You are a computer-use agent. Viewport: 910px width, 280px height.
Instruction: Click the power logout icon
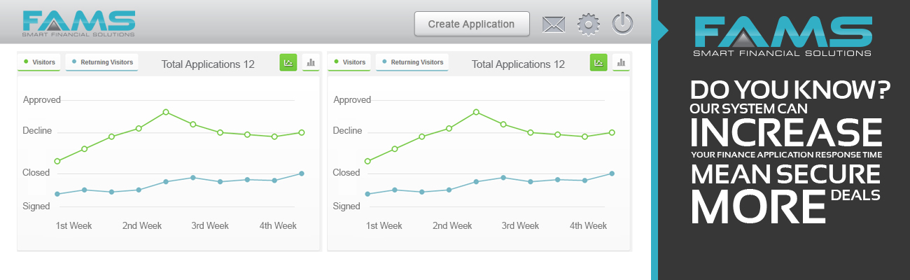point(622,24)
